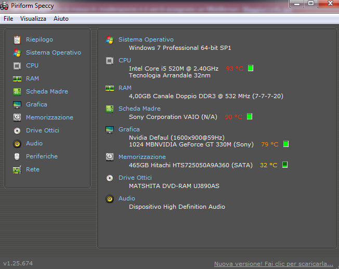
Task: Click the monitor icon beside Grafica heading
Action: [x=110, y=130]
